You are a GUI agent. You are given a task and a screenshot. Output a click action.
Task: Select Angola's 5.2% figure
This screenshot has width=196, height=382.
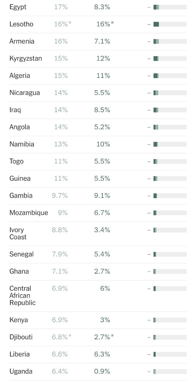point(102,127)
